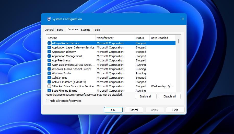Screen dimensions: 234x134
Task: Select ActiveX Installer (AxInstSV) name
Action: [x=69, y=82]
